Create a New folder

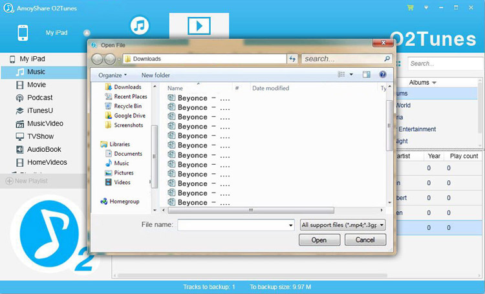156,75
